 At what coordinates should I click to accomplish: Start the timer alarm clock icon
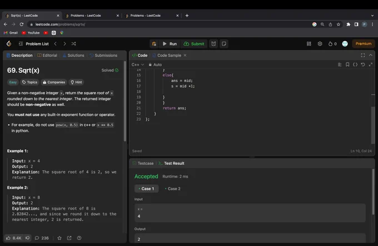pos(213,44)
